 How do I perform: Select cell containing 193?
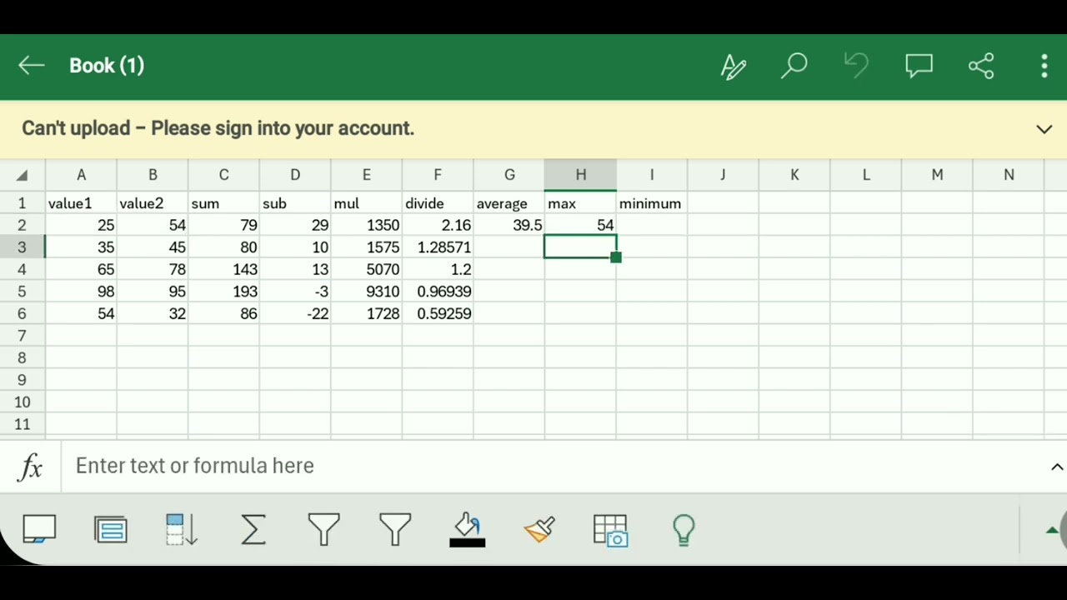click(223, 292)
